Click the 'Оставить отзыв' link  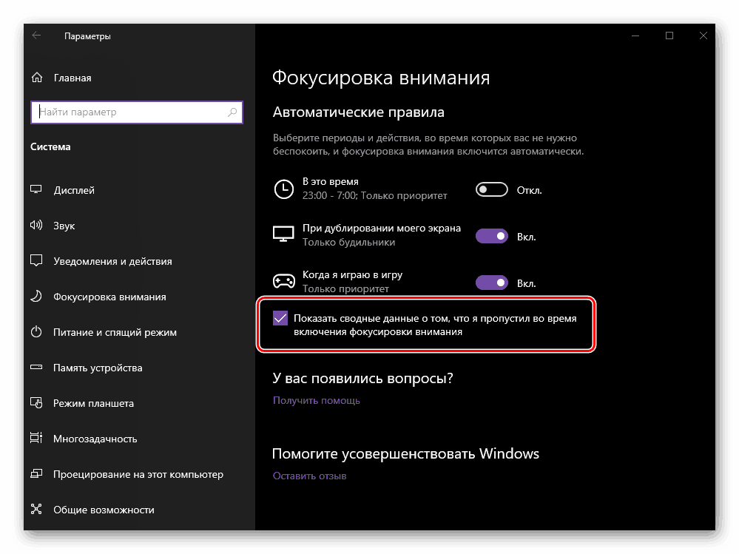pyautogui.click(x=309, y=476)
